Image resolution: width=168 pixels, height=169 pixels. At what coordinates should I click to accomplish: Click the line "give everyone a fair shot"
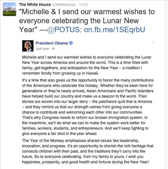[60, 134]
